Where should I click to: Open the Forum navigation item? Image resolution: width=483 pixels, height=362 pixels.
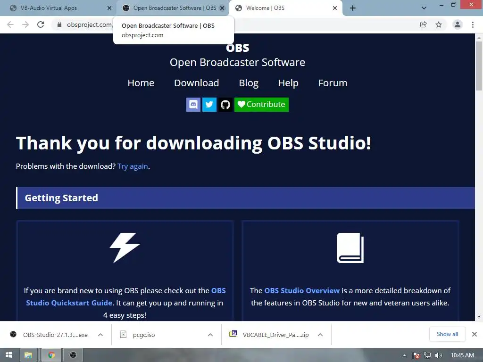(333, 83)
